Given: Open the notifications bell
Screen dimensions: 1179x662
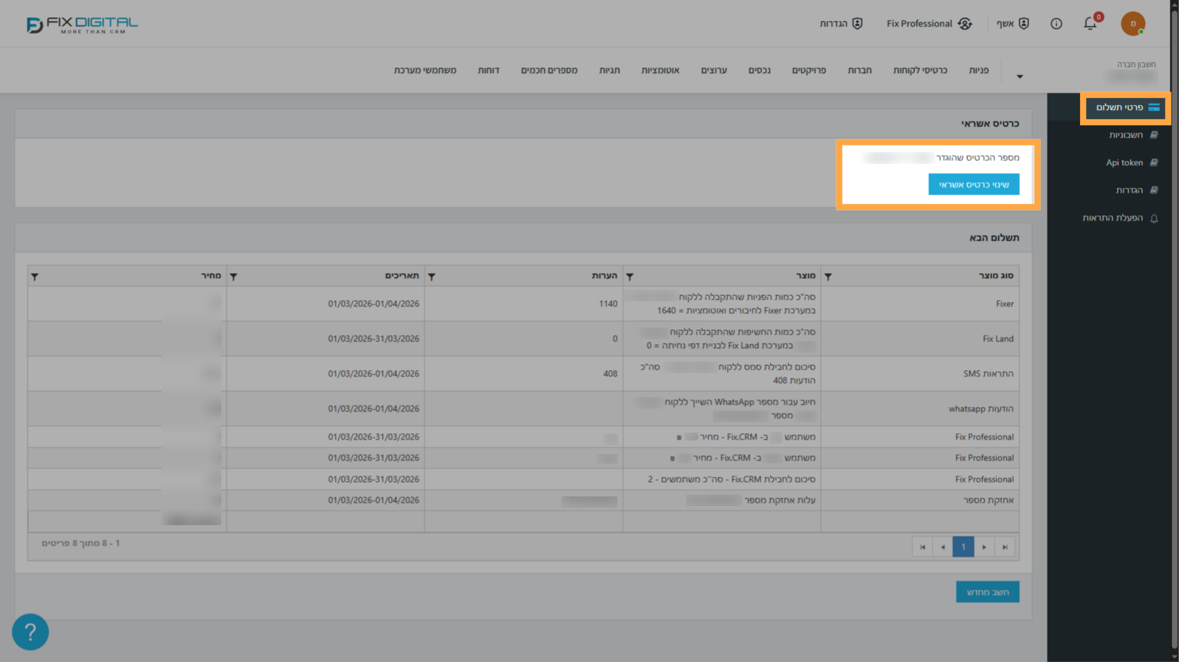Looking at the screenshot, I should tap(1090, 23).
